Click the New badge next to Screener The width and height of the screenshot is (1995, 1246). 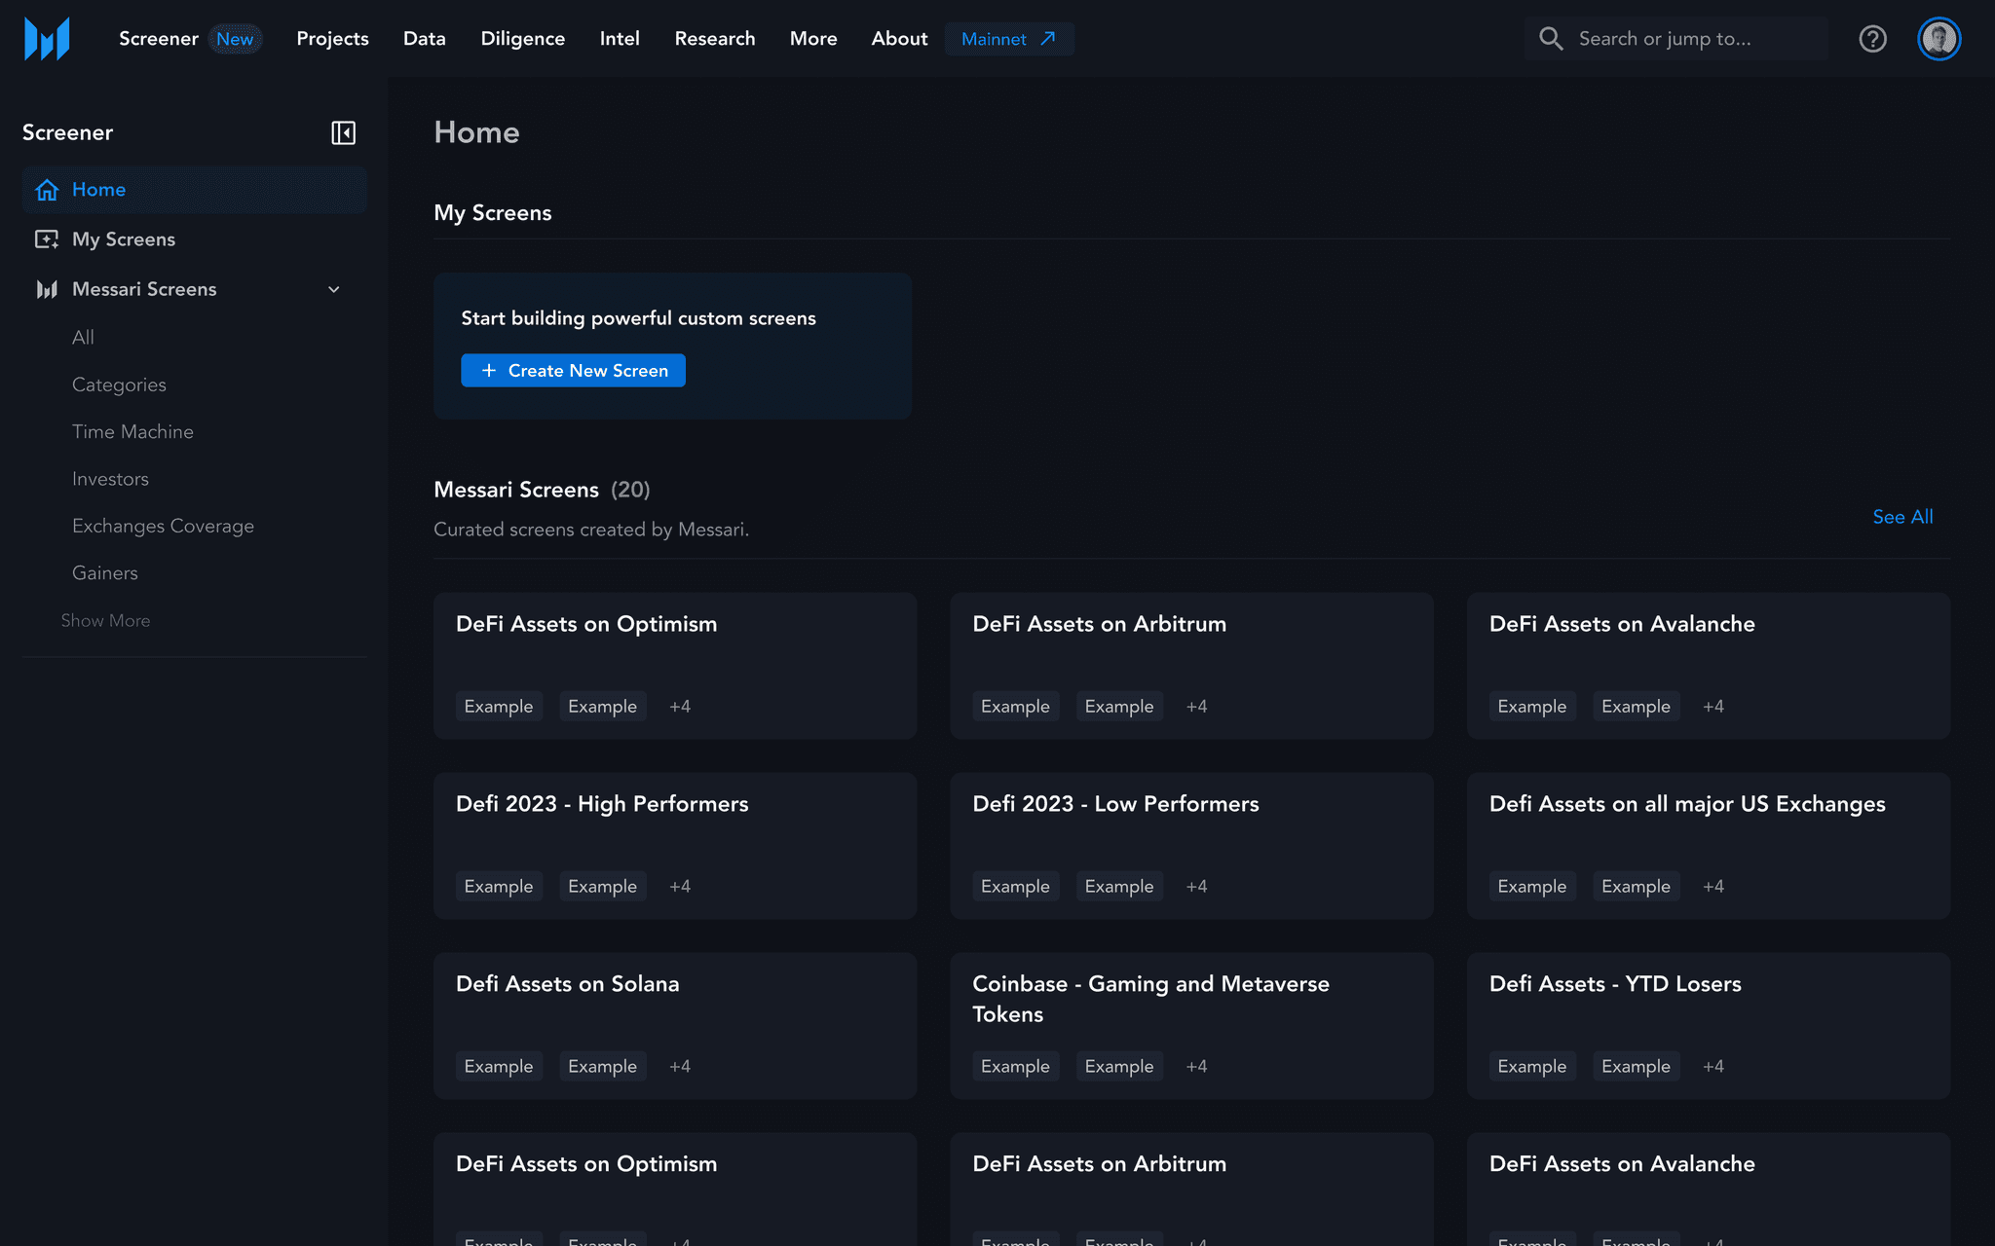coord(235,39)
